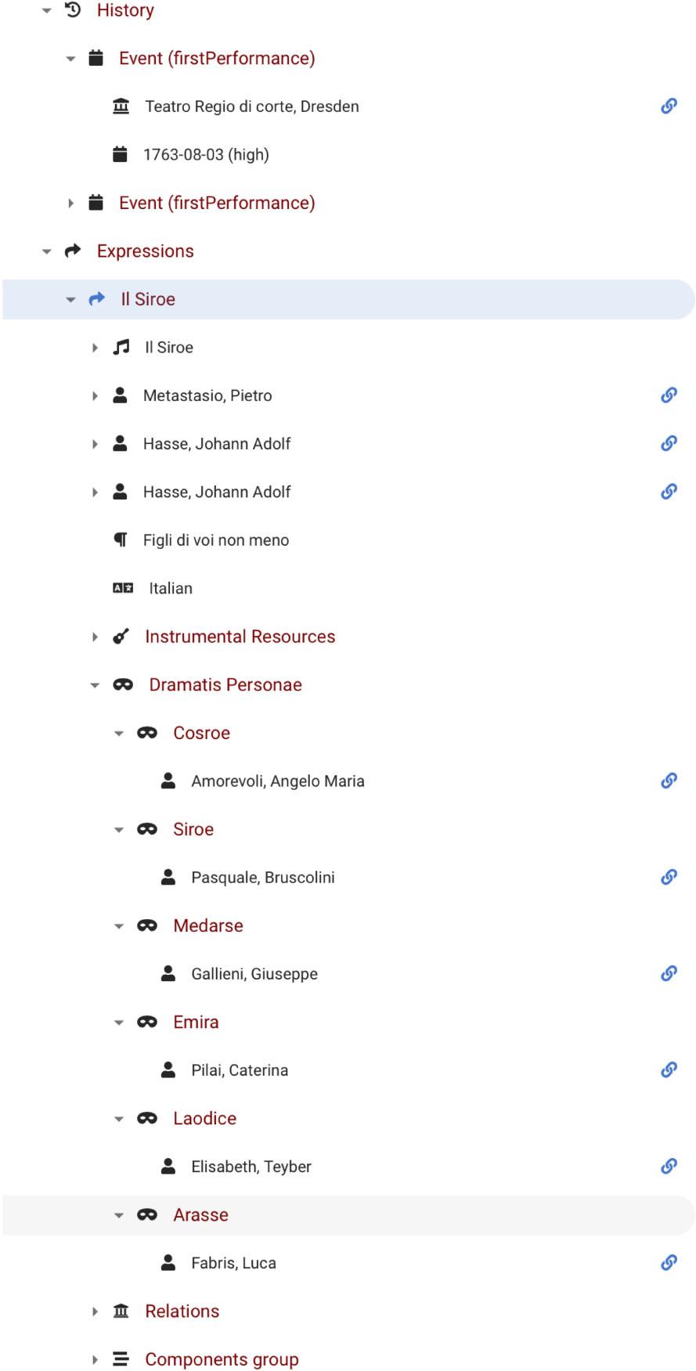
Task: Collapse the Cosroe role
Action: click(119, 734)
